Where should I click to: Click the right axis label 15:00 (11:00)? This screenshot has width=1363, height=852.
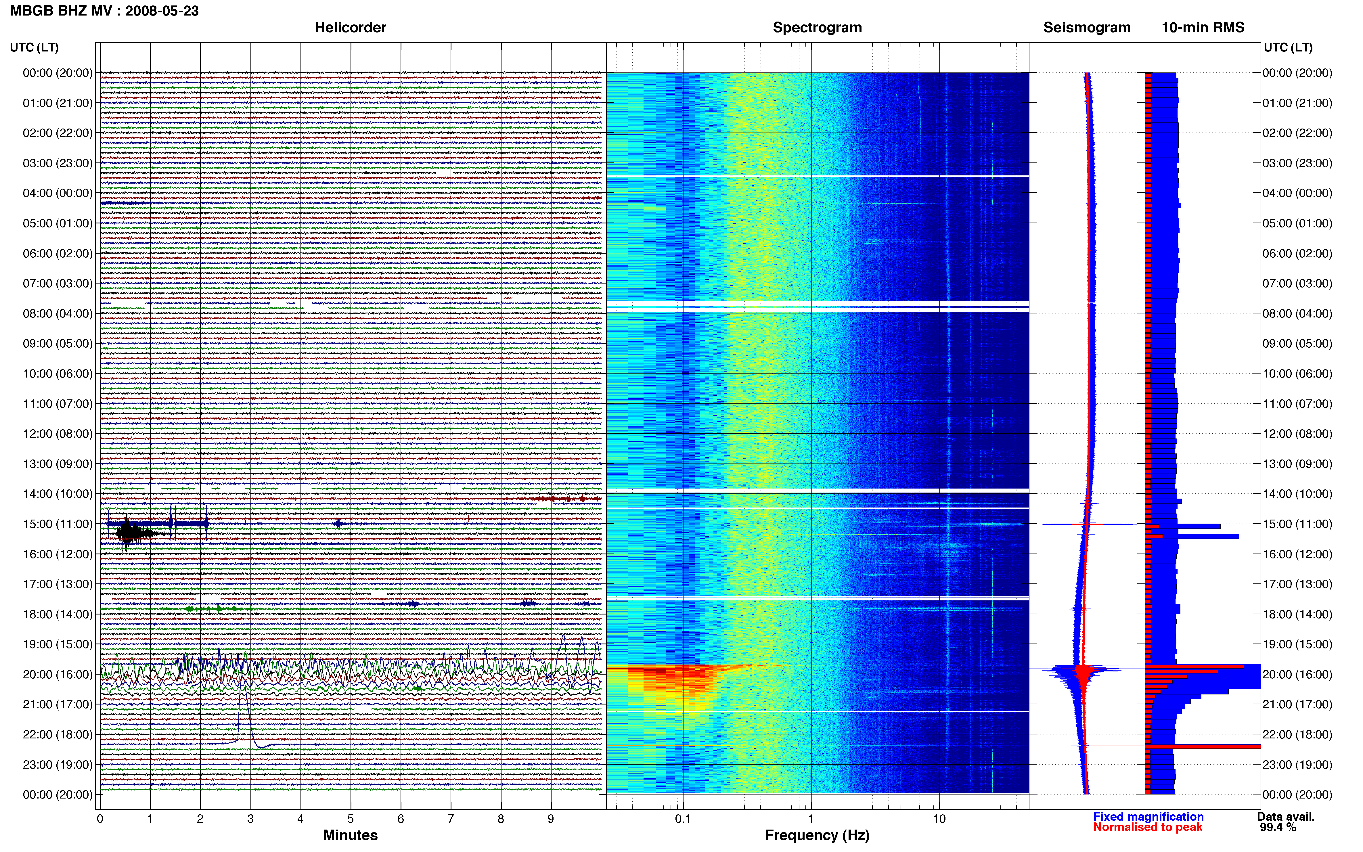click(1297, 524)
